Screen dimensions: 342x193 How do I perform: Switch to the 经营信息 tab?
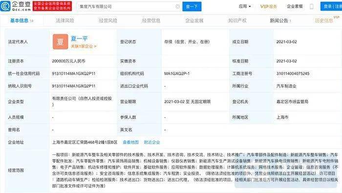coord(151,21)
